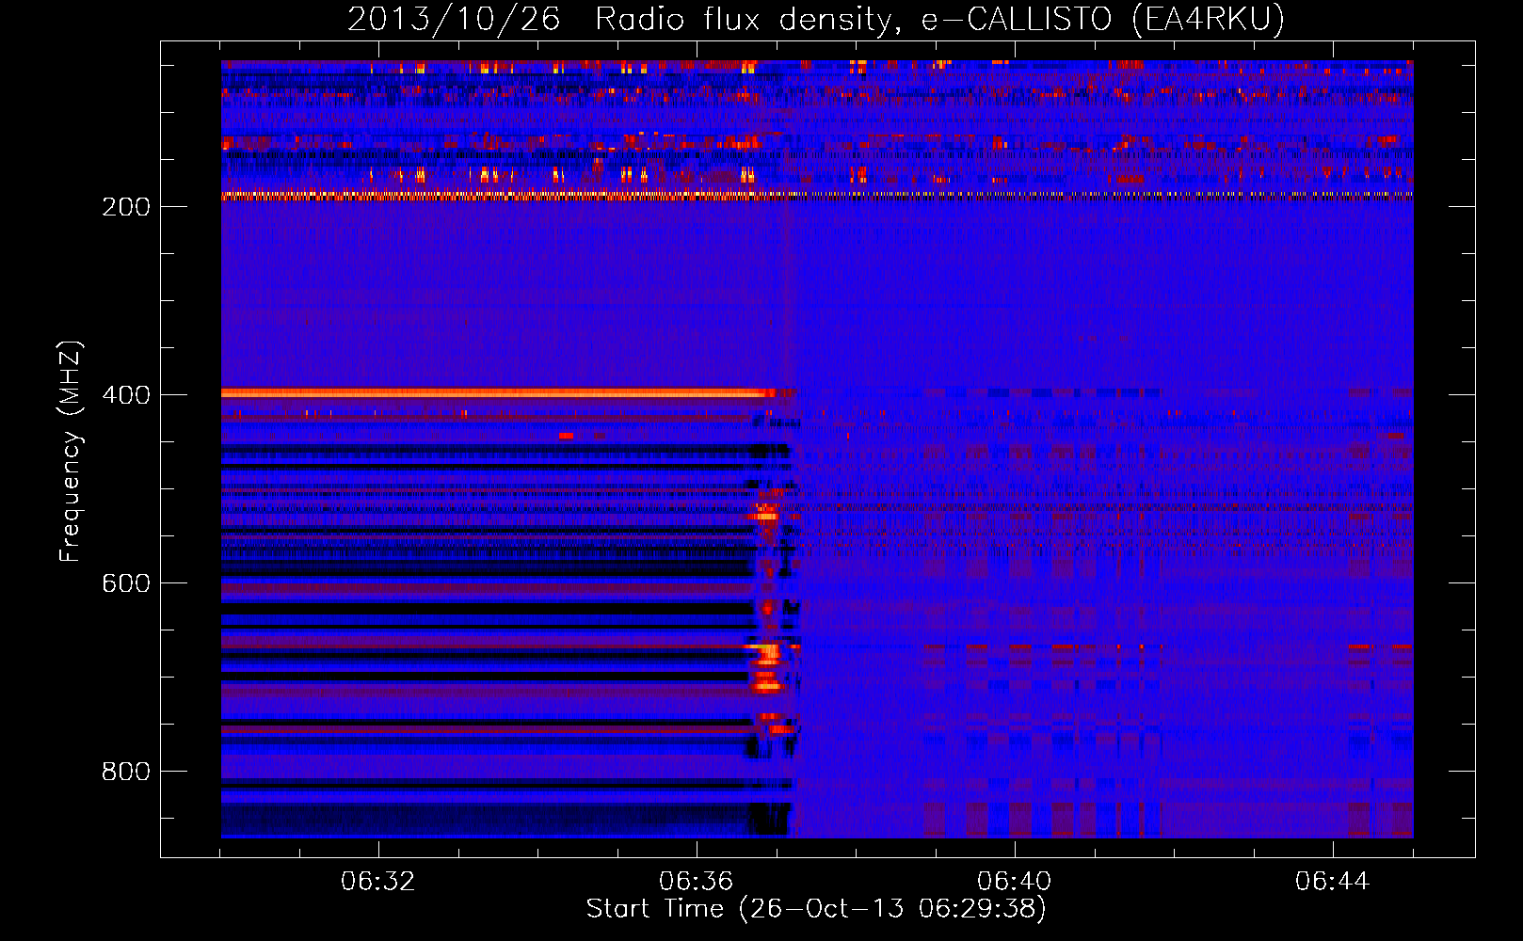Click the 600 frequency tick label

click(x=126, y=583)
